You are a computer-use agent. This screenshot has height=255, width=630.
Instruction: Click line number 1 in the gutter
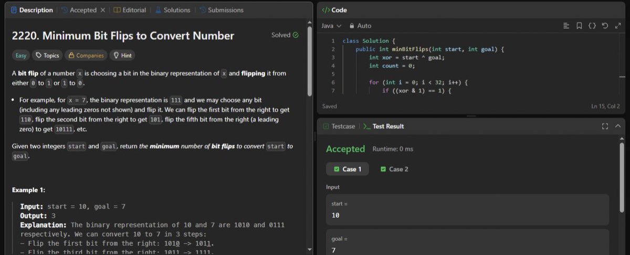coord(333,41)
